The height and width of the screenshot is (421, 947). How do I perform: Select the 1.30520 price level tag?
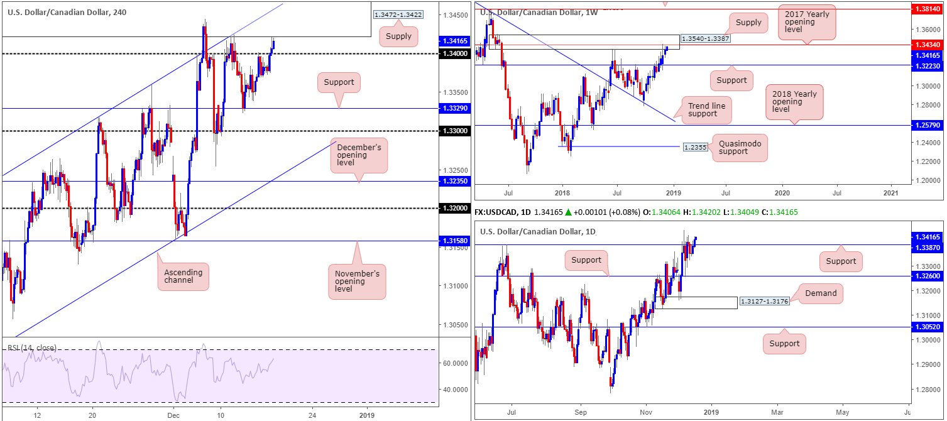click(927, 327)
